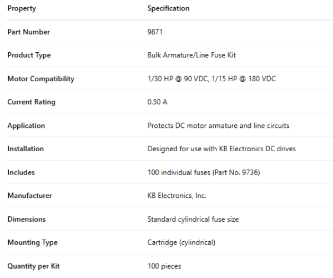Click the Installation row label
This screenshot has width=333, height=278.
click(x=26, y=149)
